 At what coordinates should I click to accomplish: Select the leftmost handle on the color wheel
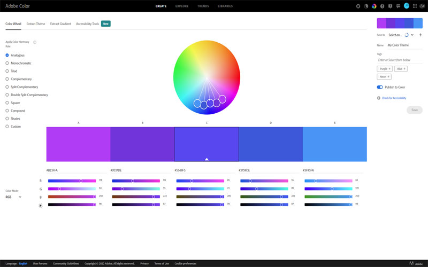coord(197,103)
